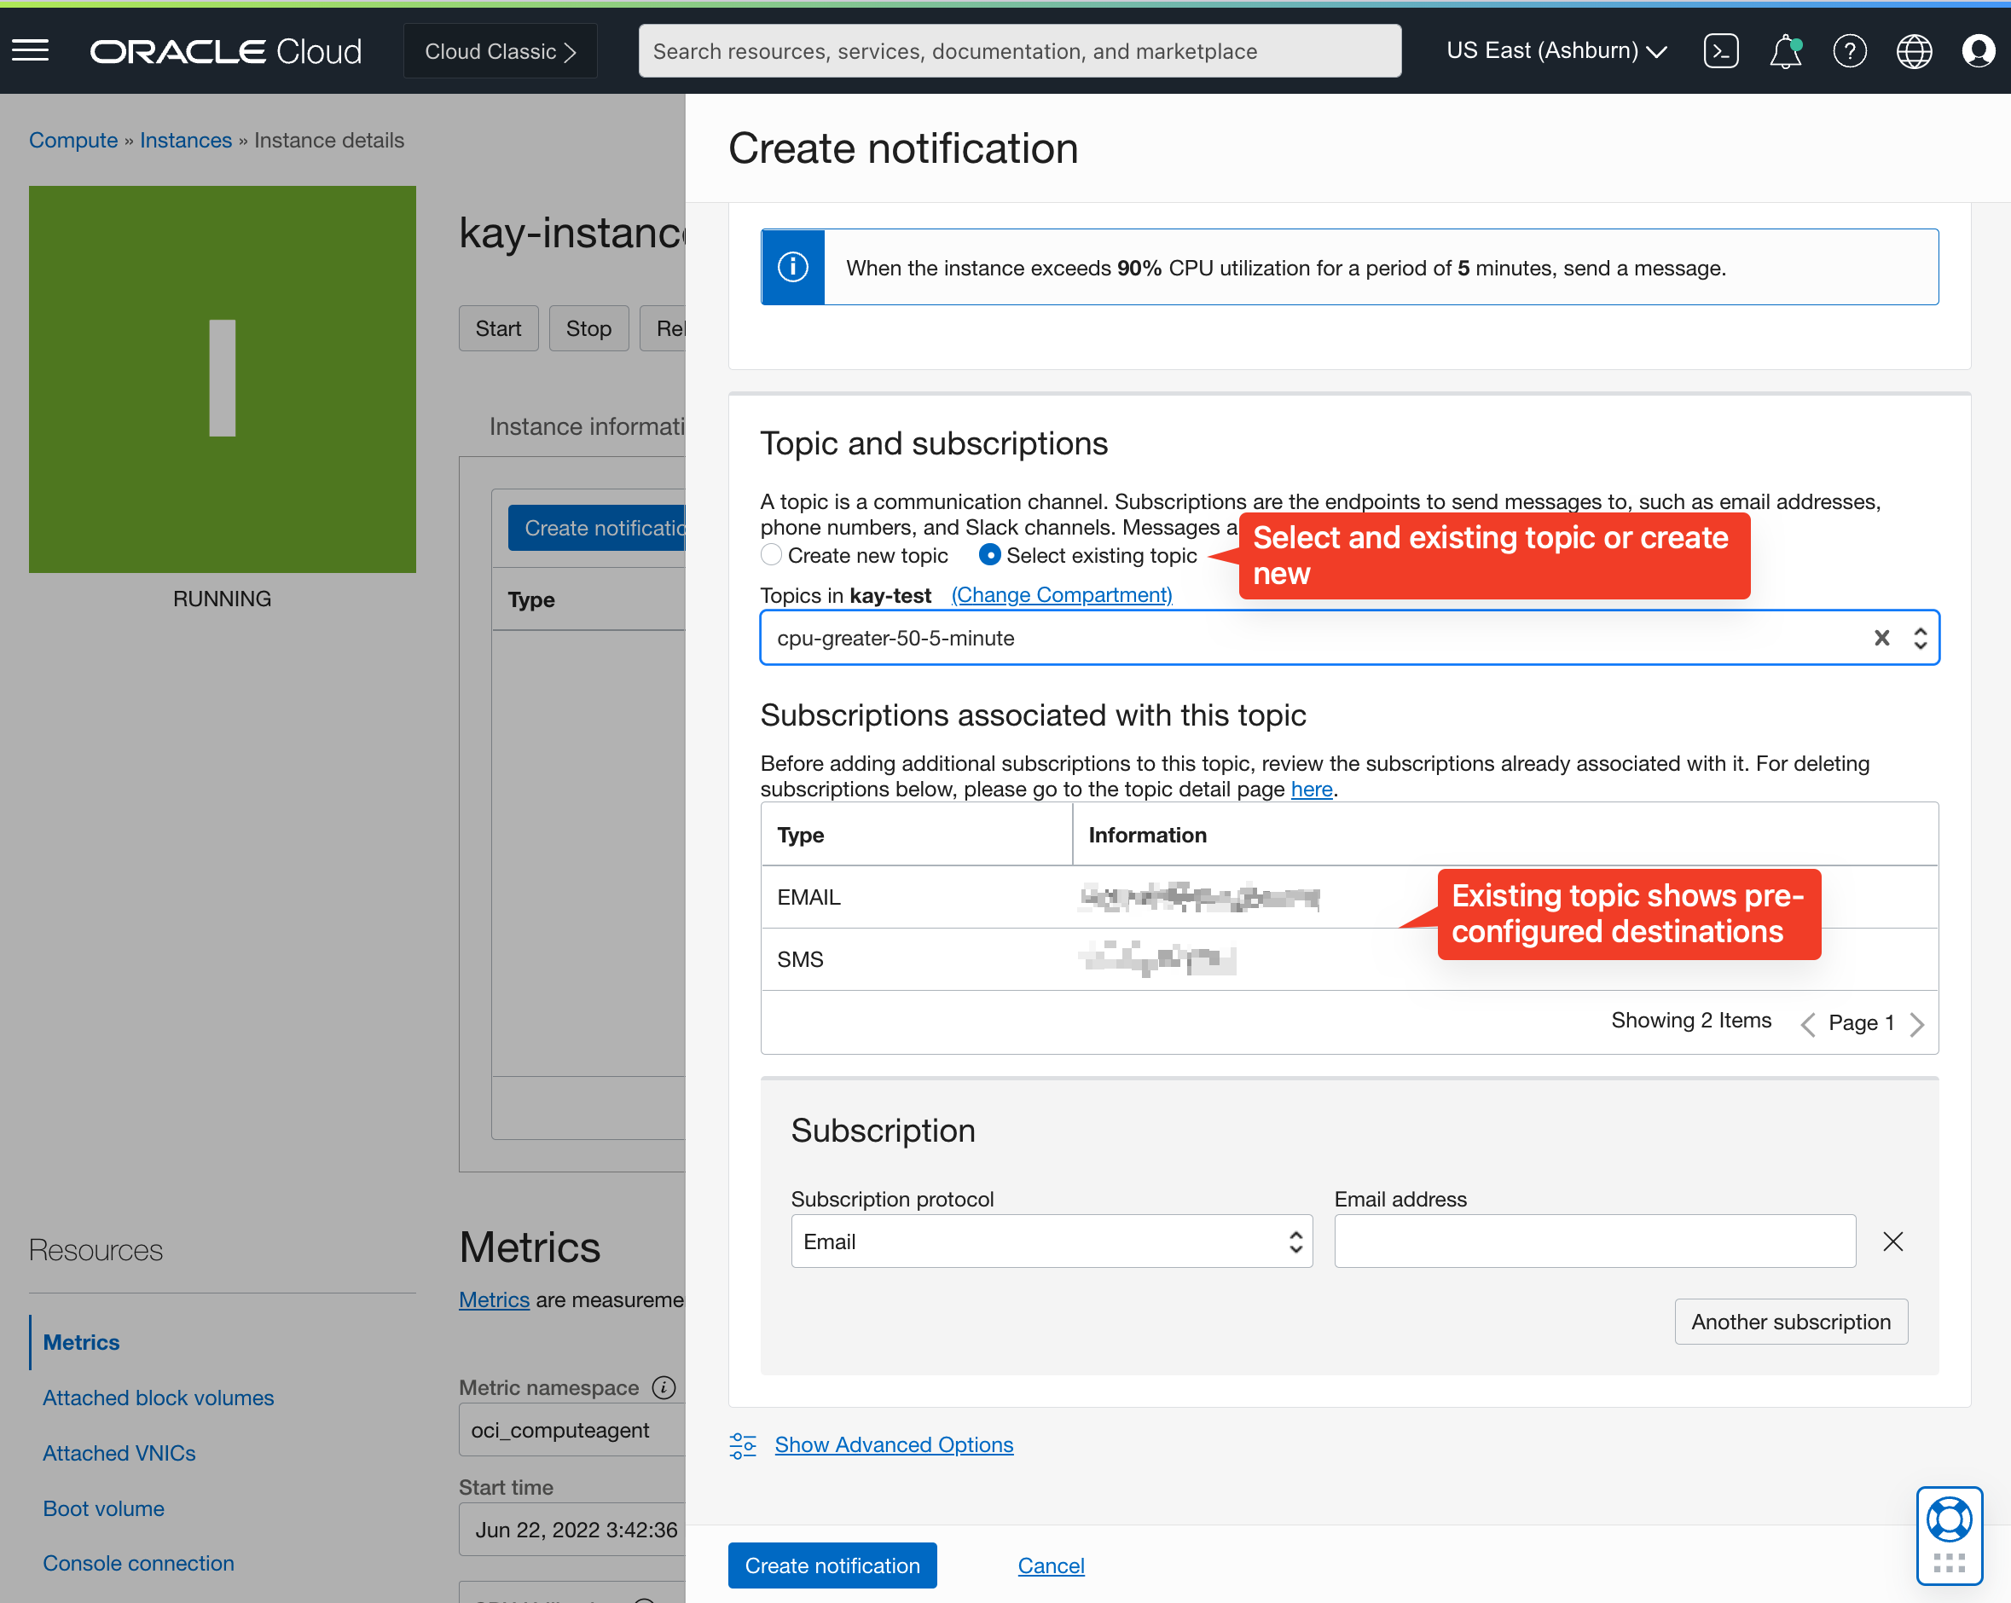Click the Create notification button
Viewport: 2011px width, 1603px height.
(x=832, y=1565)
